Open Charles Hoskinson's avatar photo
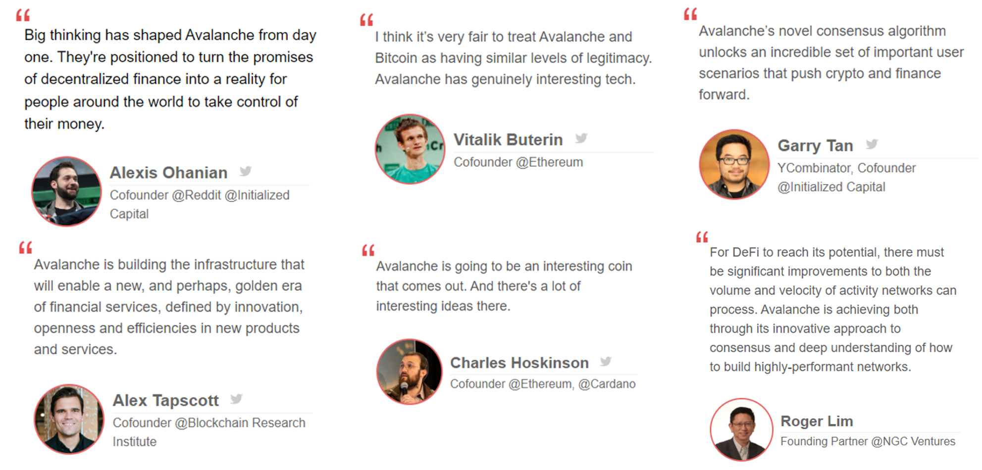This screenshot has height=470, width=982. click(409, 372)
